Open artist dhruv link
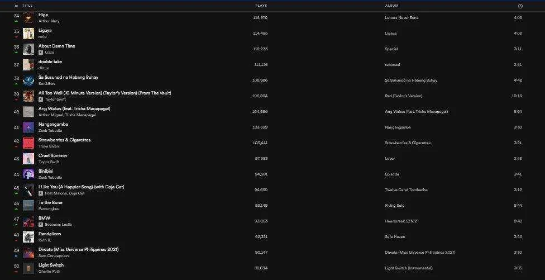 [44, 68]
